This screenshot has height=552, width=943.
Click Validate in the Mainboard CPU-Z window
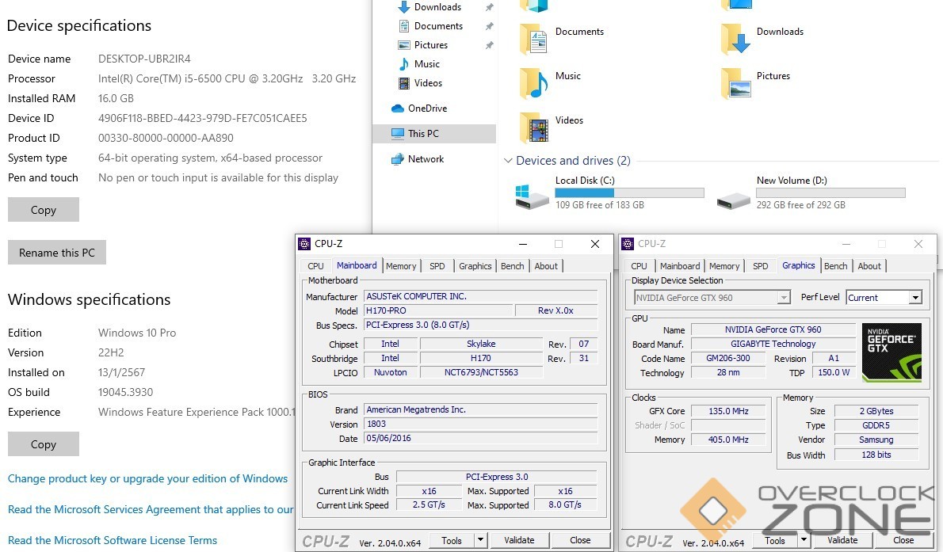tap(519, 540)
